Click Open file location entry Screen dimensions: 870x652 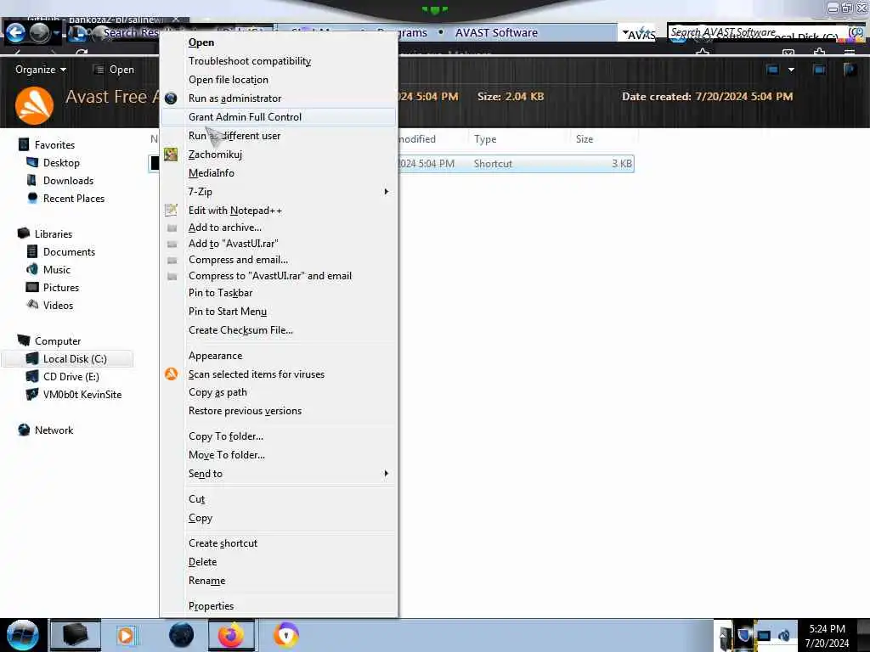coord(228,80)
